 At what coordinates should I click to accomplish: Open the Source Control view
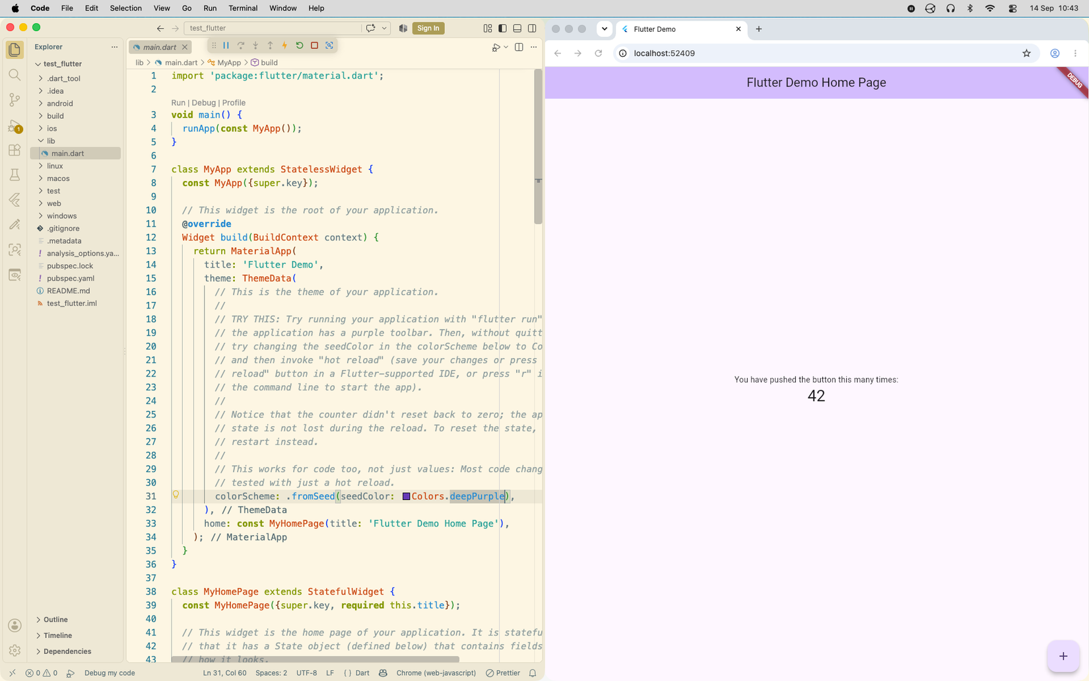tap(15, 100)
